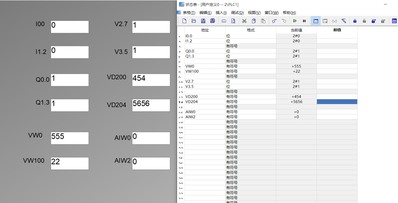Click the VW0 field showing 555
The image size is (398, 203).
pos(70,138)
